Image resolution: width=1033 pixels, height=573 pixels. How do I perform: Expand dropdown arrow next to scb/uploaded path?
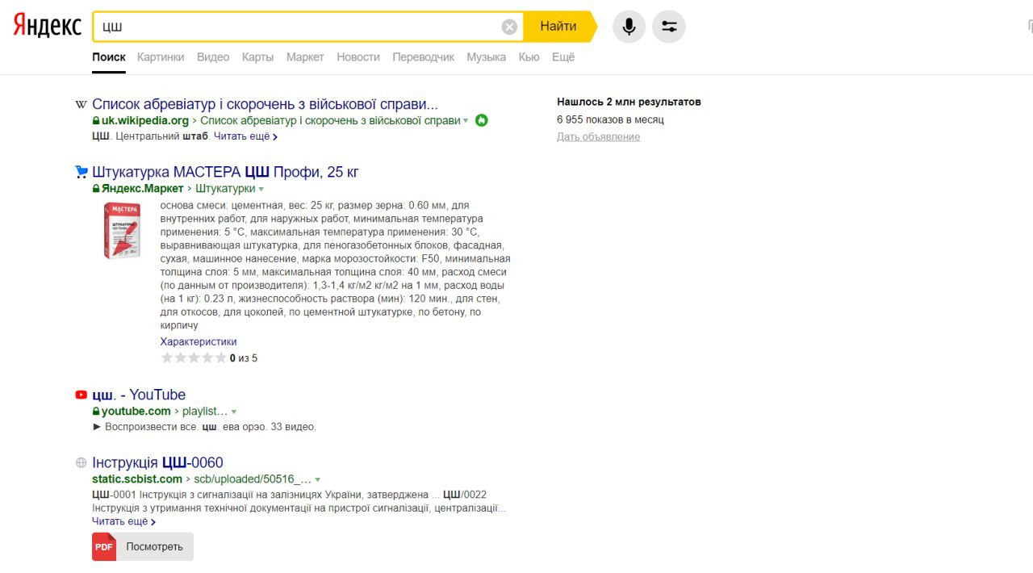(x=318, y=479)
